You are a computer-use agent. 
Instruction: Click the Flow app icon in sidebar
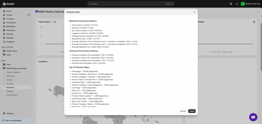(4, 65)
